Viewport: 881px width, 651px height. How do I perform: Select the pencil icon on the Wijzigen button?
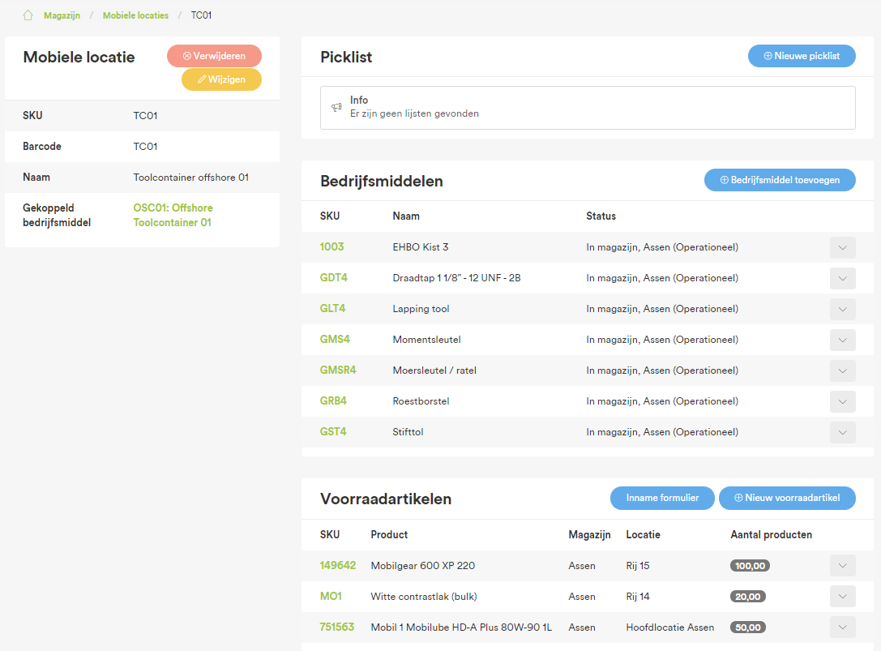click(202, 79)
